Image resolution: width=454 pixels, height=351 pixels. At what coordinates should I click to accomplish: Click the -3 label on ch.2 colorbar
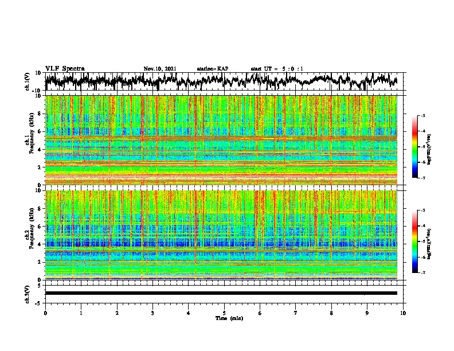tap(422, 210)
